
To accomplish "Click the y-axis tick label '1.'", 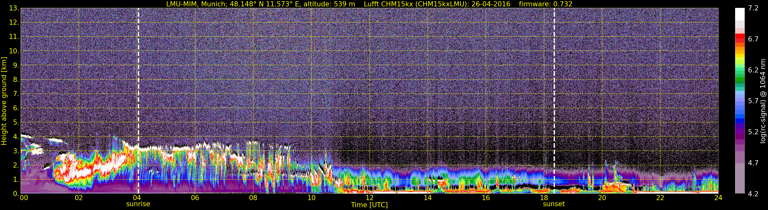I will pos(16,179).
